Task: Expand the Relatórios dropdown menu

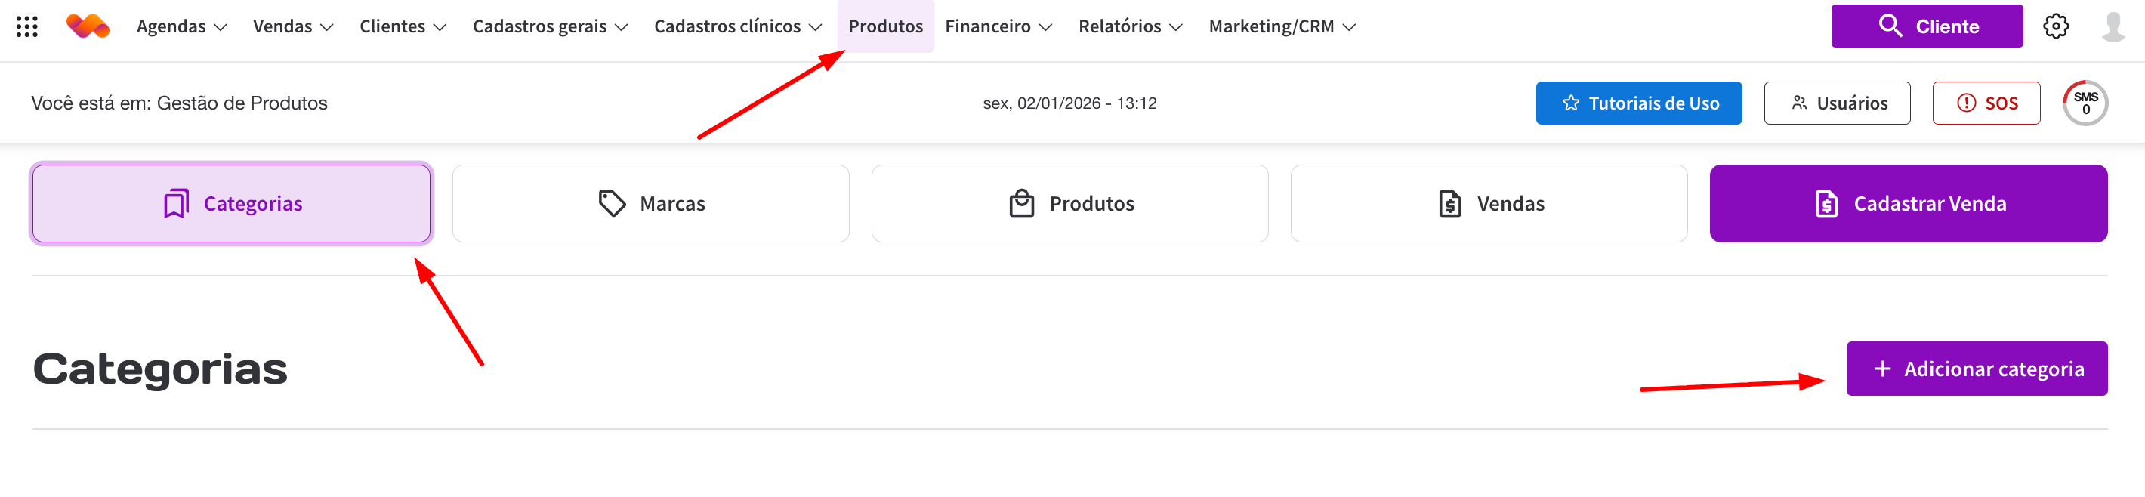Action: tap(1130, 26)
